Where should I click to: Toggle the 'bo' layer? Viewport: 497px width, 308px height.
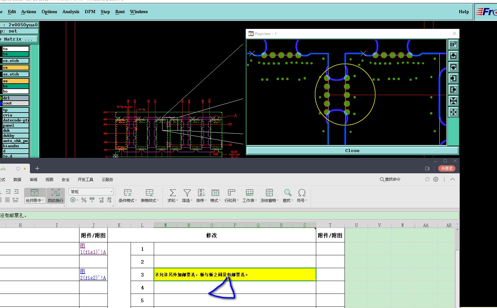(x=15, y=91)
